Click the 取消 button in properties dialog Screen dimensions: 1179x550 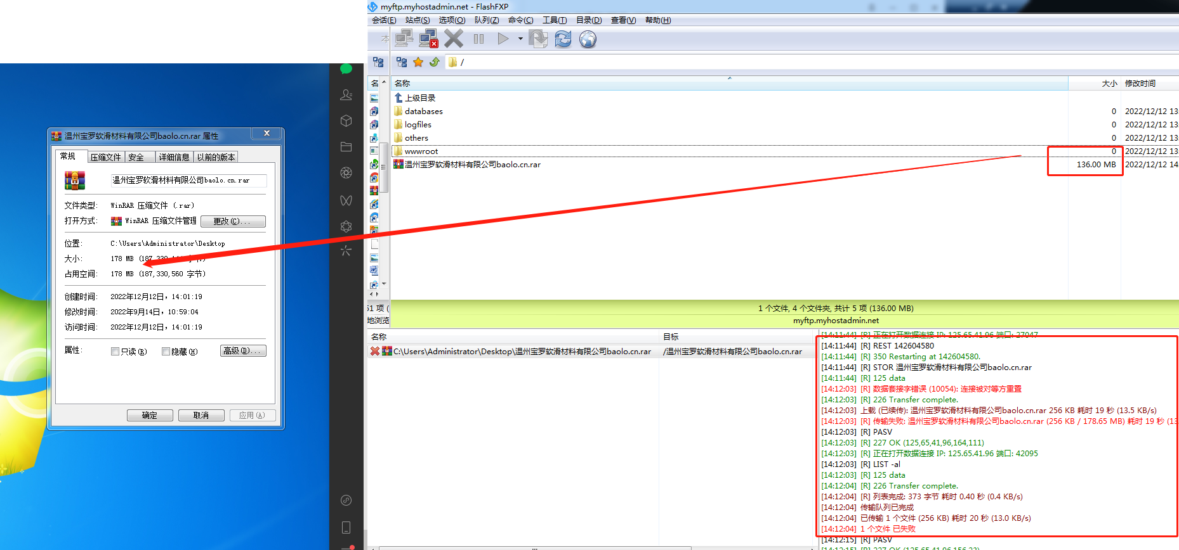tap(201, 415)
